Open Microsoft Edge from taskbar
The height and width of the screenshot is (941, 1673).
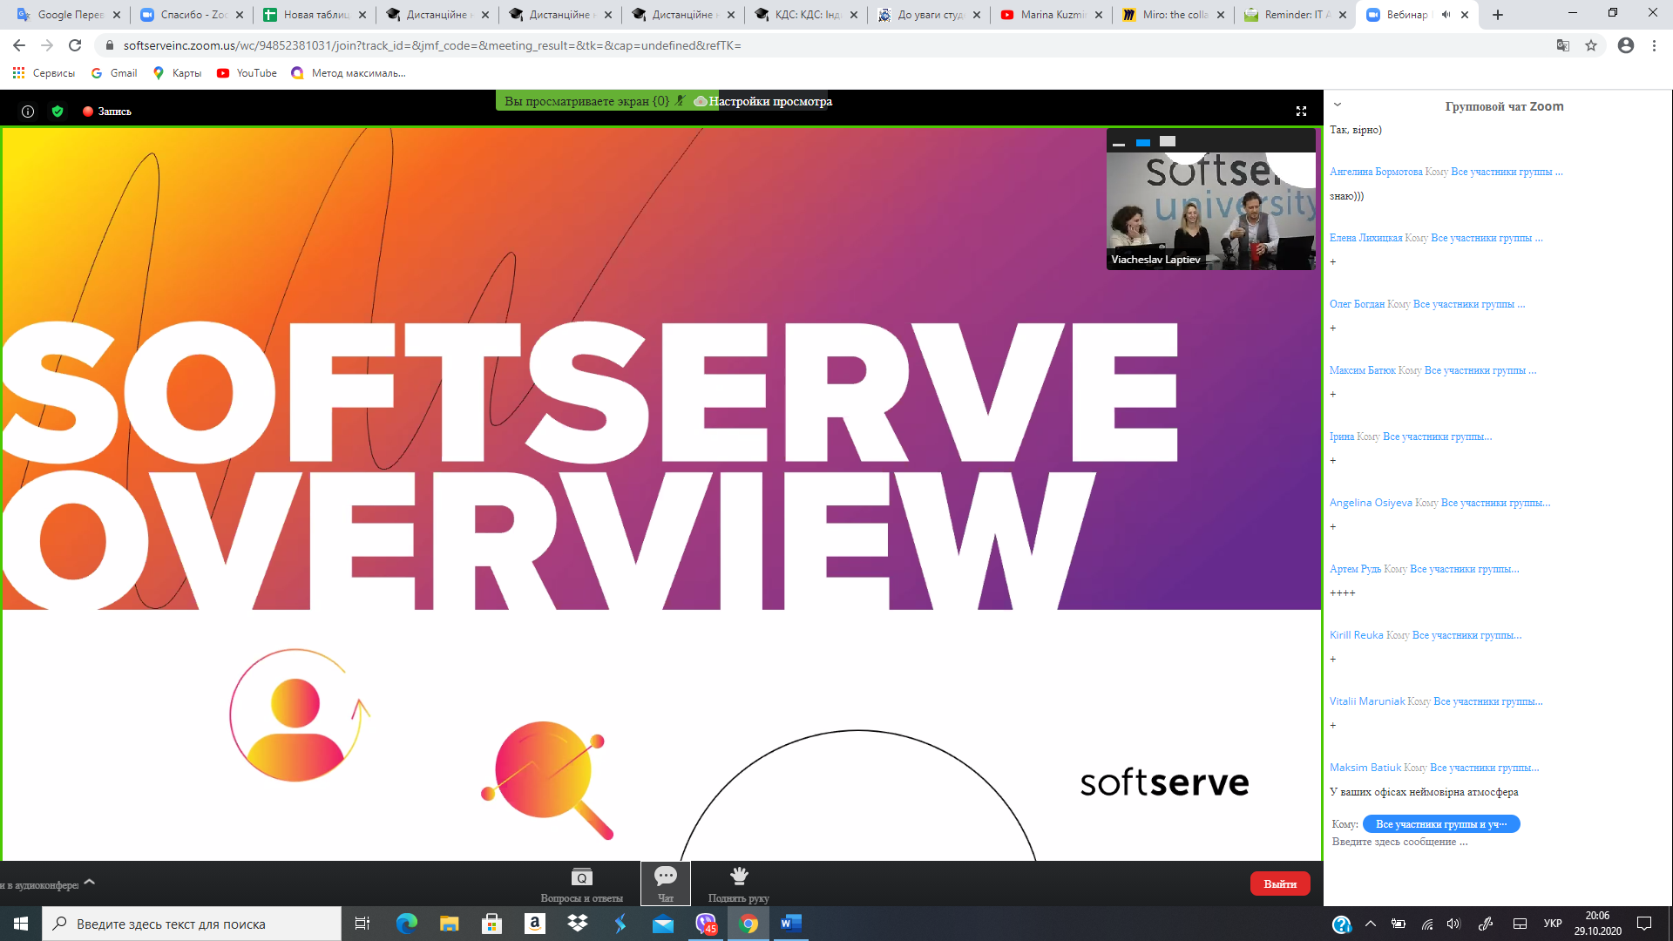(406, 924)
